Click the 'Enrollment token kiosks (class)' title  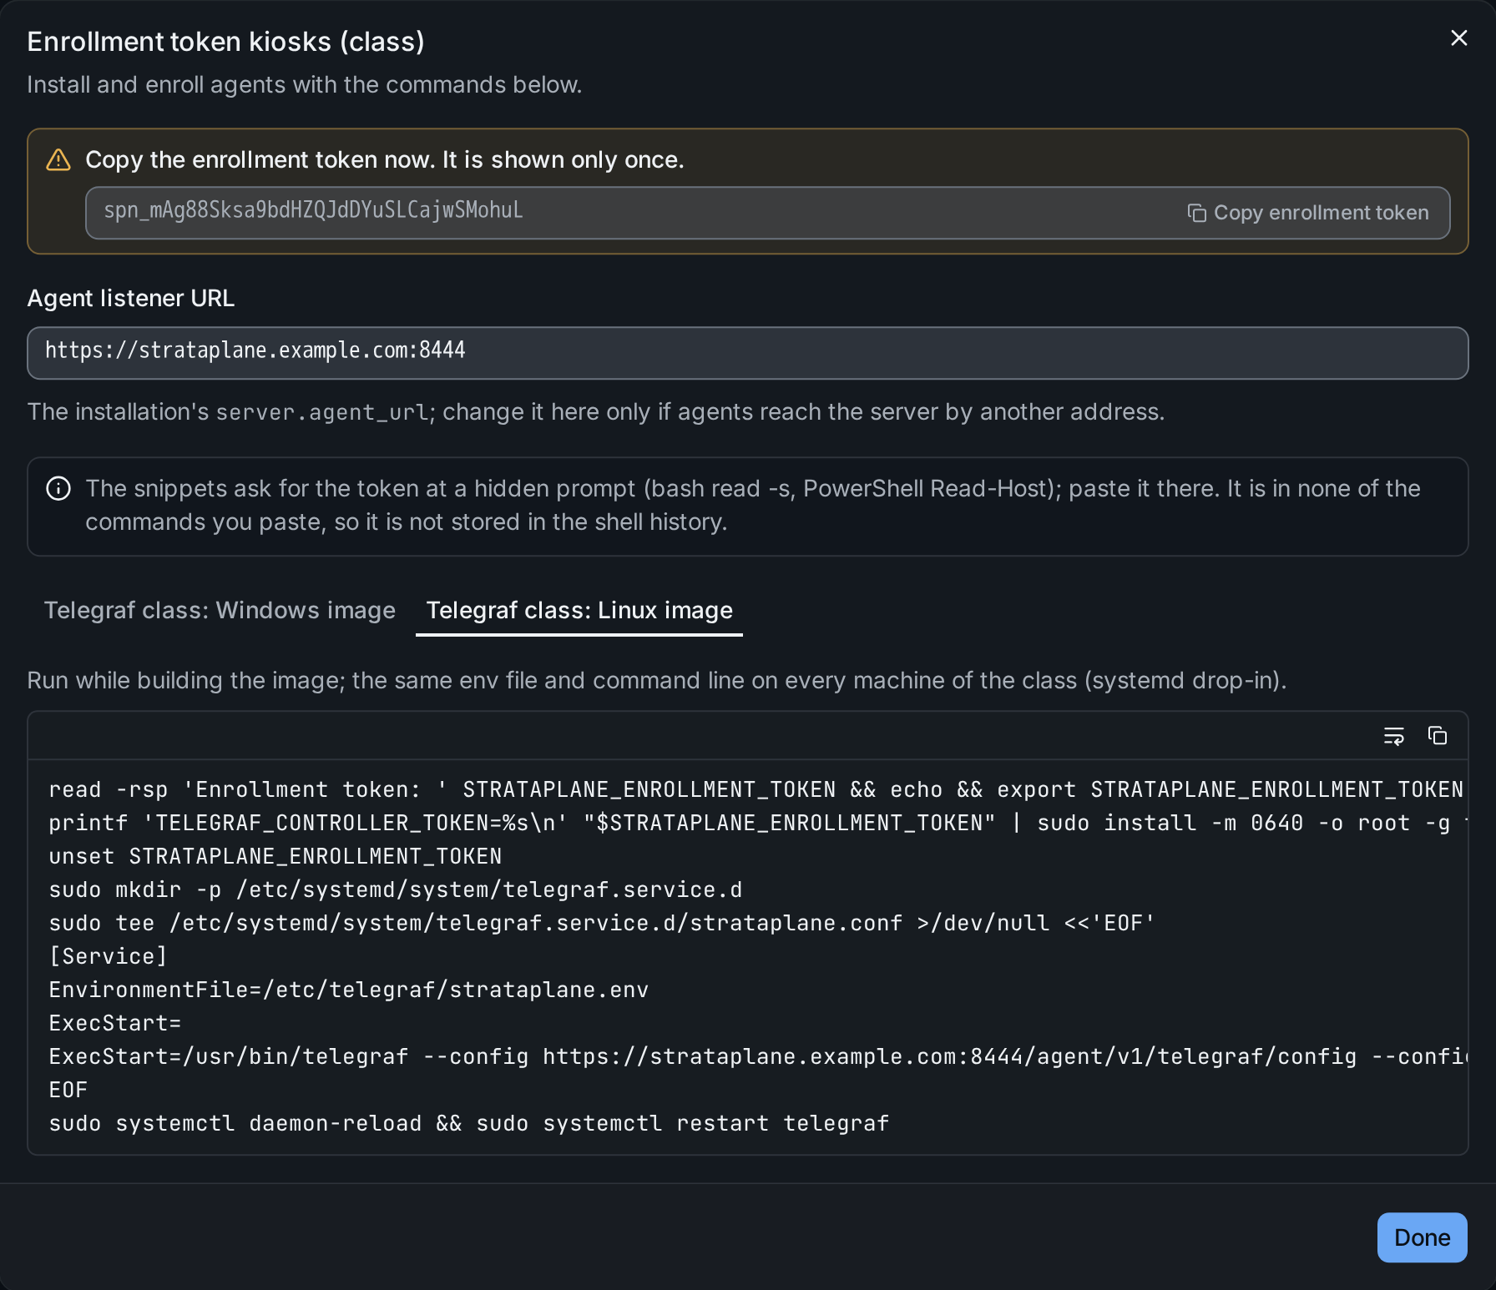coord(225,42)
